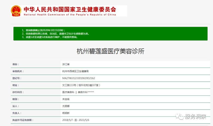
Task: Click the approval authority 杭州市西湖区卫生健康局
Action: click(x=75, y=71)
